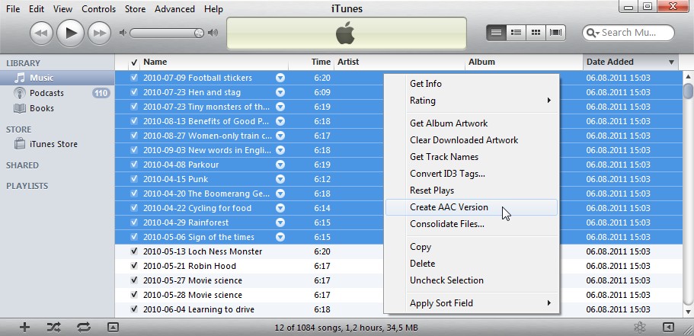
Task: Click the PLAYLISTS sidebar heading
Action: (x=27, y=186)
